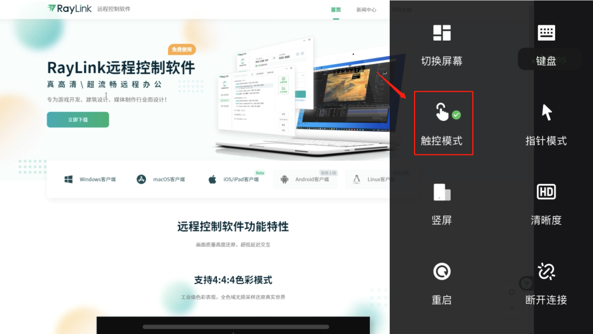Click the Apple logo icon
The image size is (593, 334).
(x=212, y=179)
